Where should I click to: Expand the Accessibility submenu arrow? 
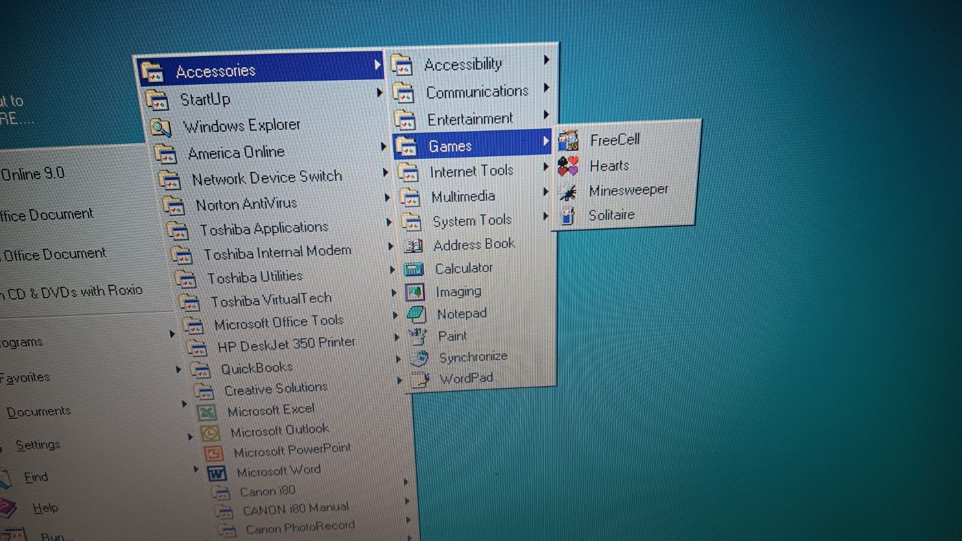click(547, 60)
